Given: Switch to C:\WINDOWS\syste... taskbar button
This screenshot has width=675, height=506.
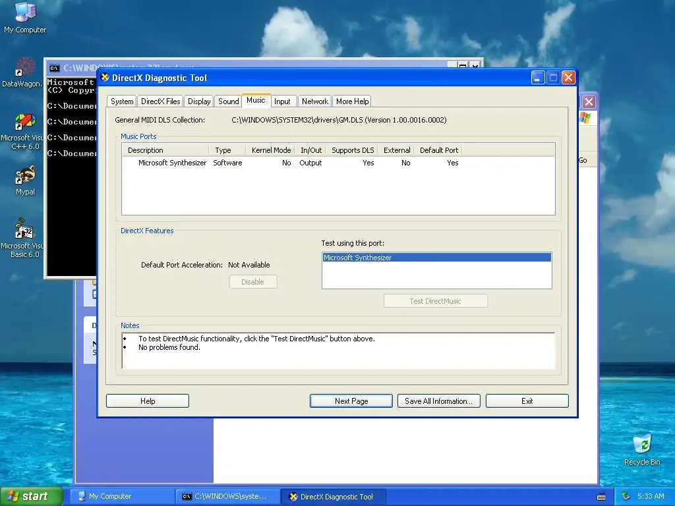Looking at the screenshot, I should click(x=227, y=496).
